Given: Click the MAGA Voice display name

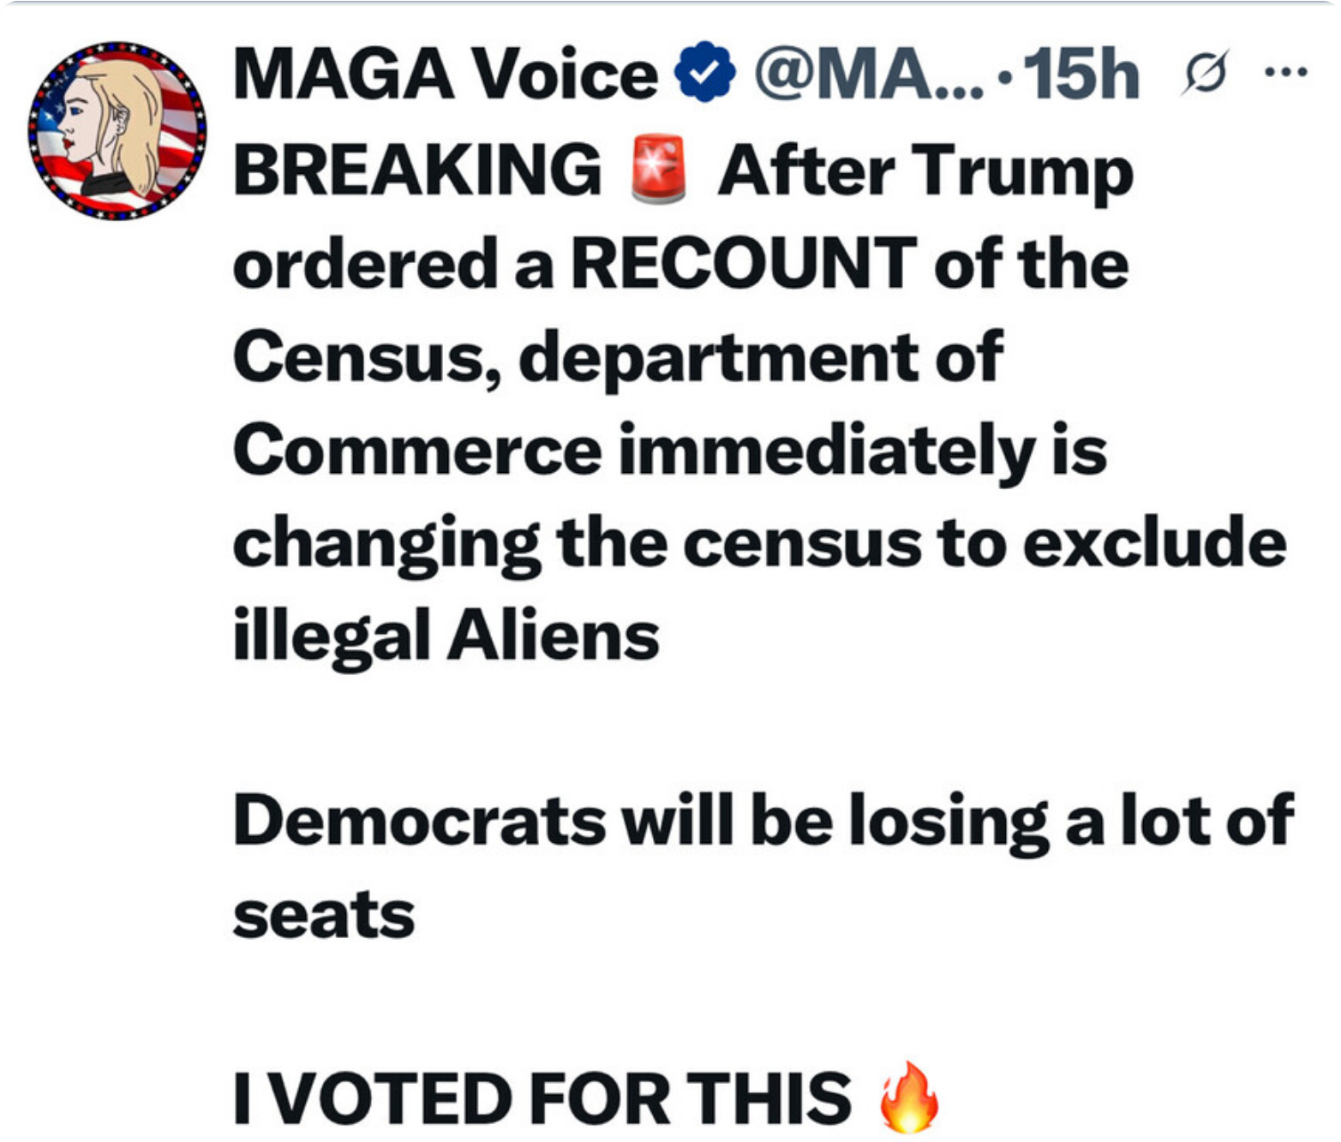Looking at the screenshot, I should pyautogui.click(x=445, y=75).
